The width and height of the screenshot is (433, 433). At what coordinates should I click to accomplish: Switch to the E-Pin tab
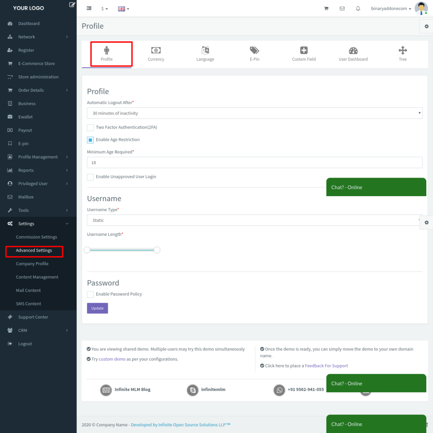point(254,54)
